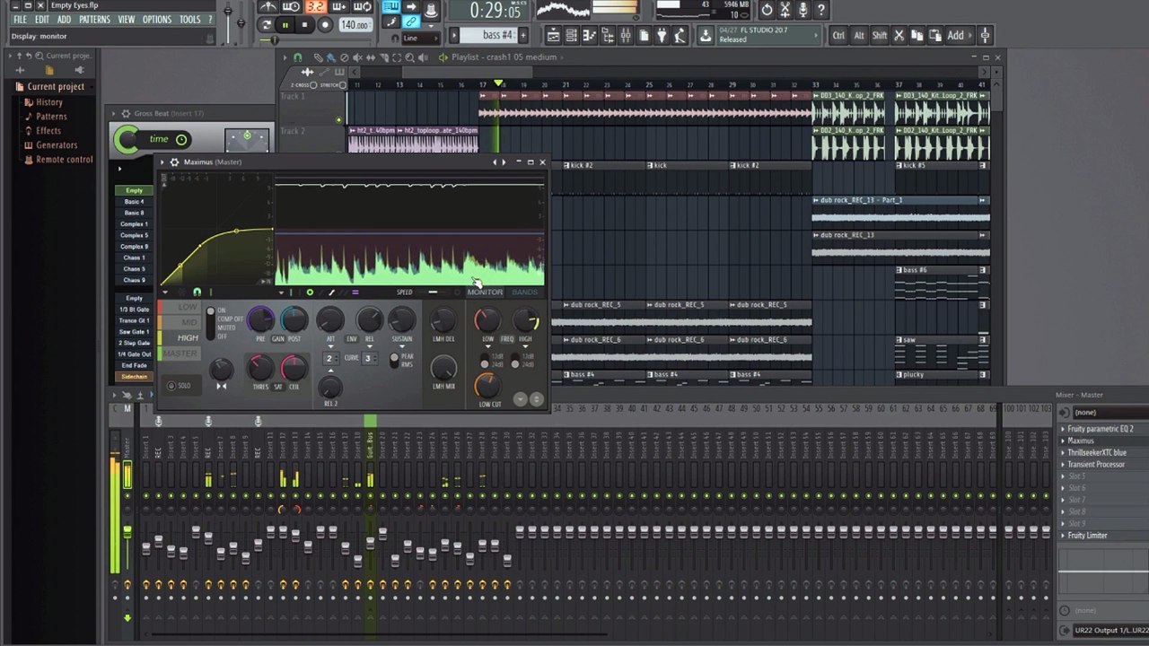Select the MONITOR tab in Maximus

pyautogui.click(x=485, y=292)
